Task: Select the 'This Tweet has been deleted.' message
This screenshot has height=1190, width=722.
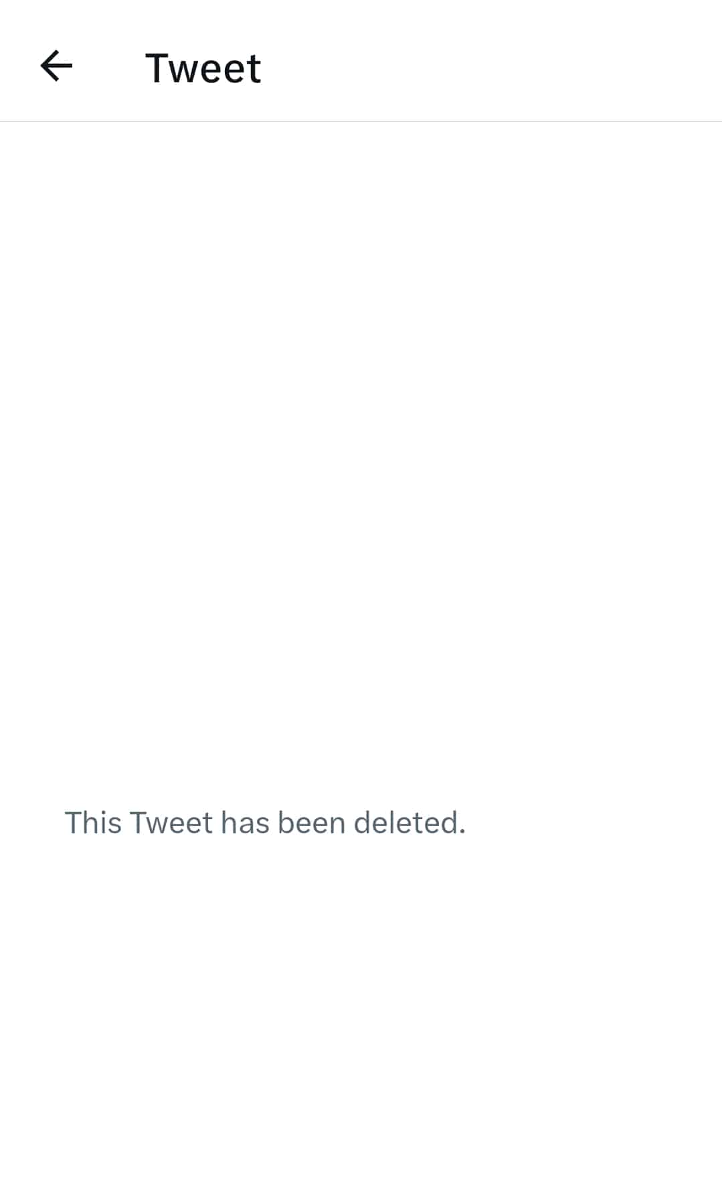Action: pyautogui.click(x=265, y=823)
